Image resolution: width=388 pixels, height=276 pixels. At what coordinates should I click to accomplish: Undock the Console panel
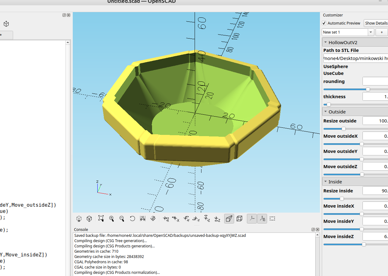tap(313, 229)
